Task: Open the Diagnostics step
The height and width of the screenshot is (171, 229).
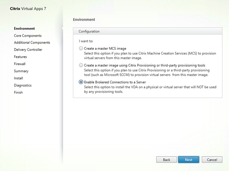Action: pos(23,85)
